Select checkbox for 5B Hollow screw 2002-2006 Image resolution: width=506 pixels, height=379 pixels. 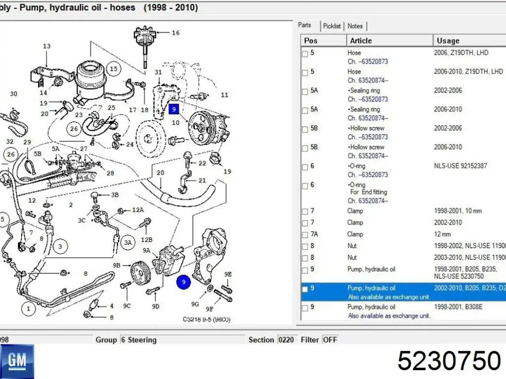[305, 129]
